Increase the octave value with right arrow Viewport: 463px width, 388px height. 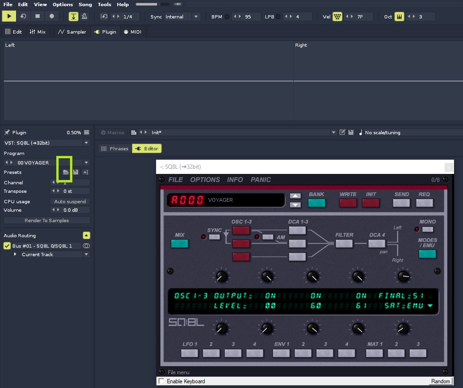pyautogui.click(x=414, y=17)
